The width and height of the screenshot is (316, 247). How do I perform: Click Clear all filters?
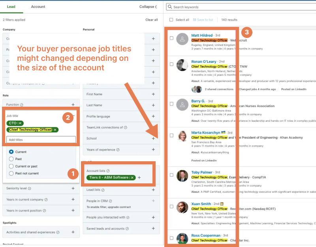(x=152, y=20)
